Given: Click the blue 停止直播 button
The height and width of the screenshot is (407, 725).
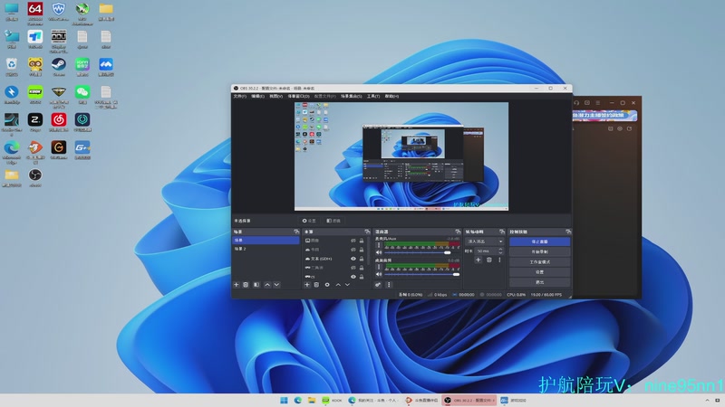Looking at the screenshot, I should point(539,241).
